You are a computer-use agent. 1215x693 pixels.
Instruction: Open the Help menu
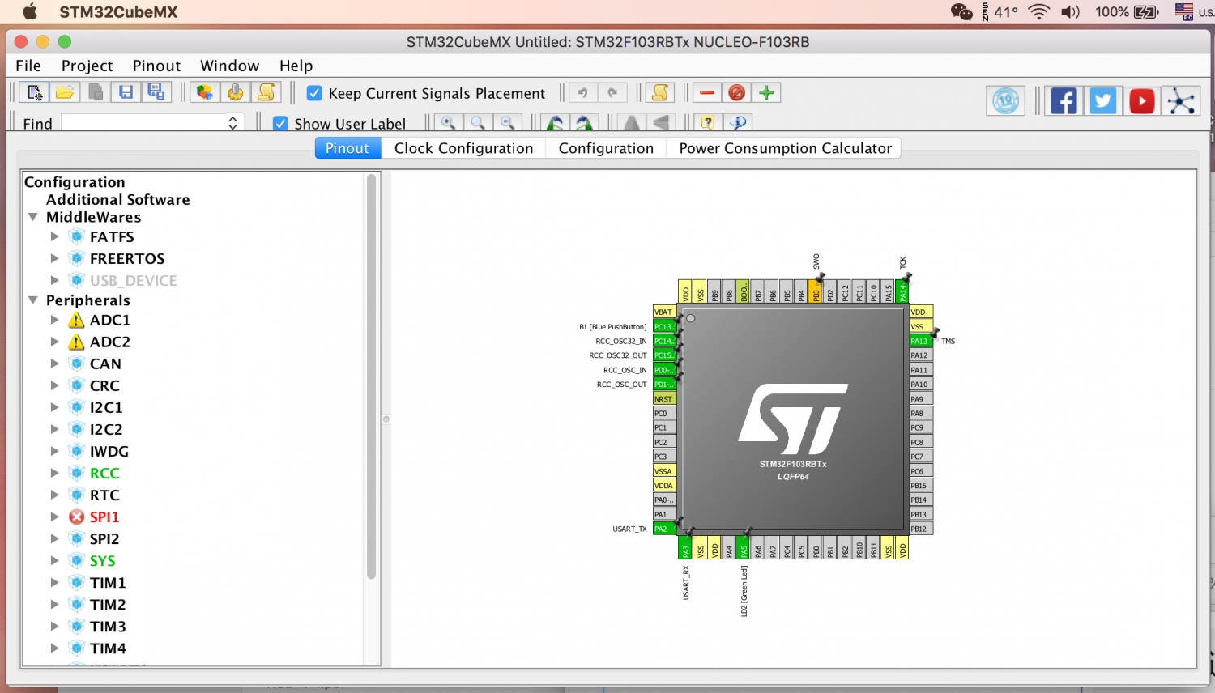tap(296, 66)
